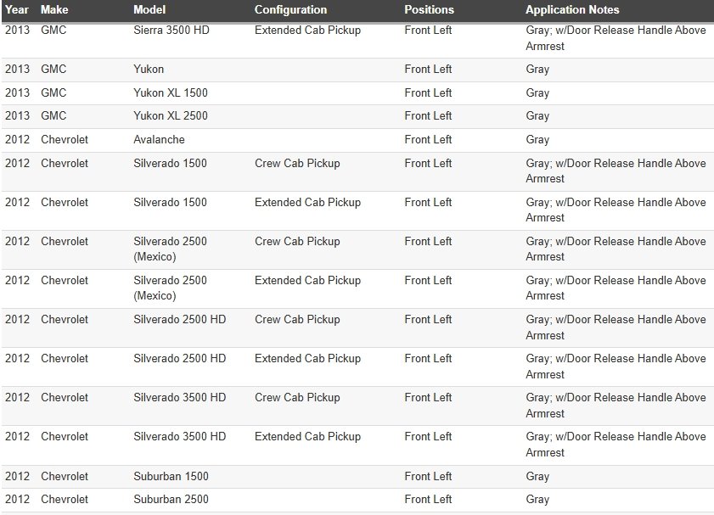Click the Application Notes column header
Screen dimensions: 714x515
click(x=572, y=10)
